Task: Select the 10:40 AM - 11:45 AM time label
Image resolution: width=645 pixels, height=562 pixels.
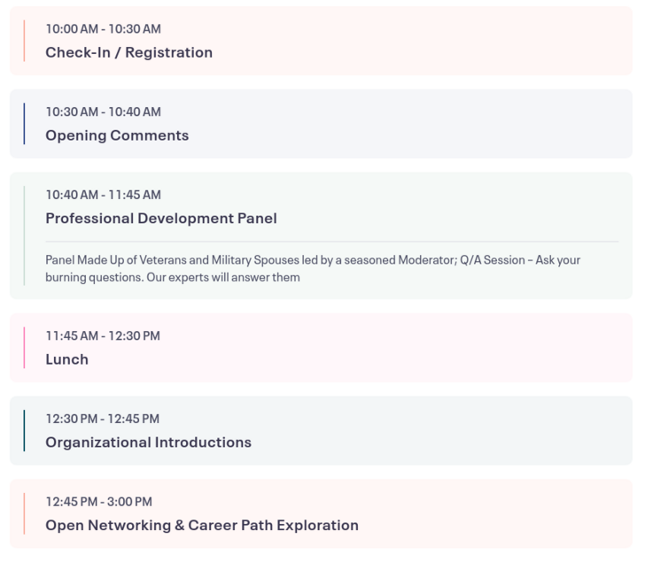Action: tap(104, 195)
